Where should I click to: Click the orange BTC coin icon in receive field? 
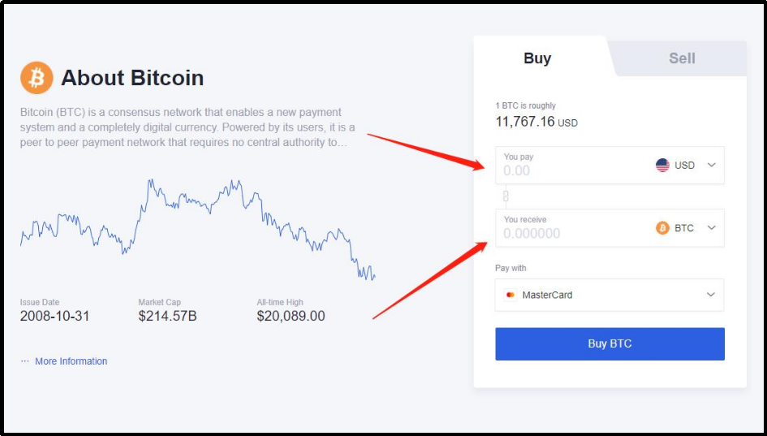click(662, 228)
